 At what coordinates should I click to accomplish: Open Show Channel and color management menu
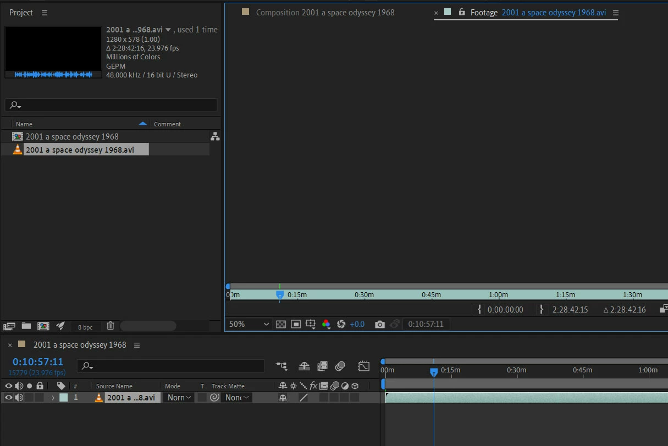[326, 324]
